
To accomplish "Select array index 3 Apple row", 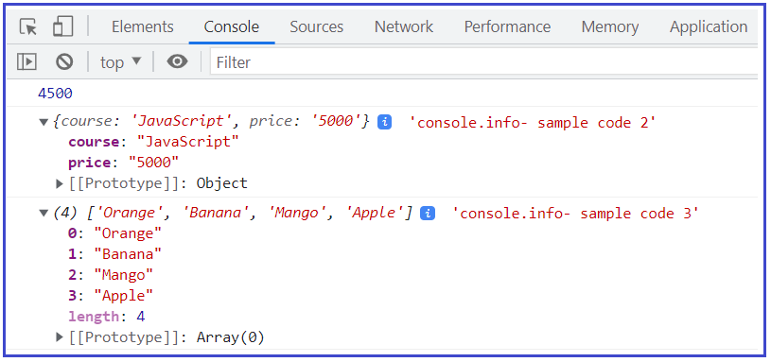I will [x=111, y=296].
